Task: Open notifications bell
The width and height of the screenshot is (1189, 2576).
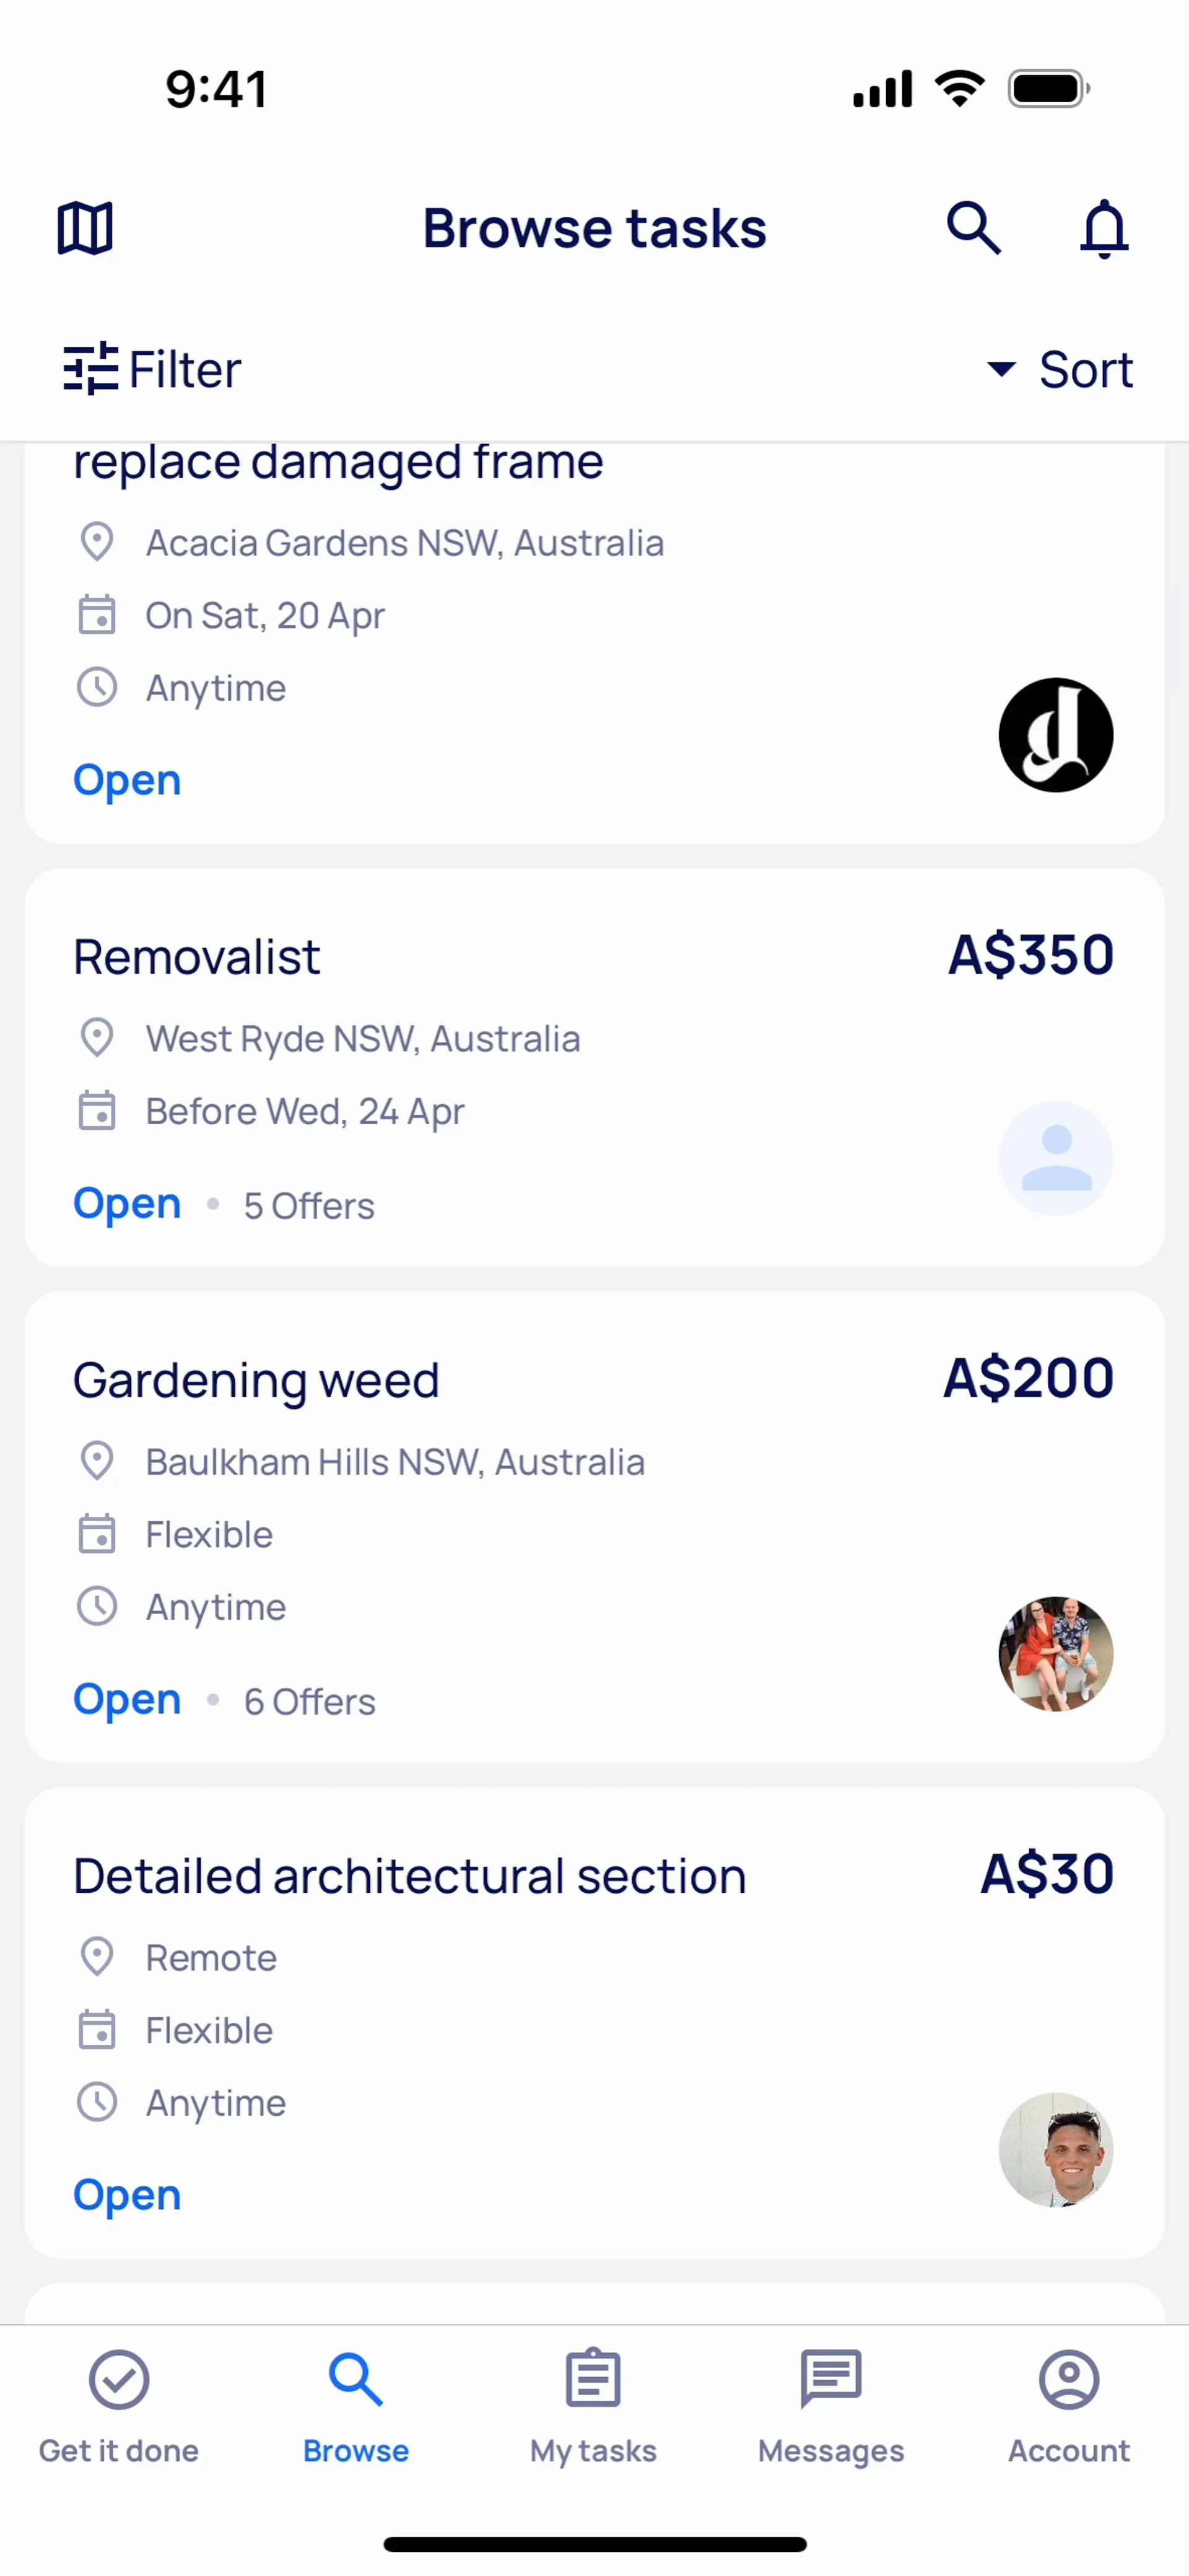Action: (x=1104, y=228)
